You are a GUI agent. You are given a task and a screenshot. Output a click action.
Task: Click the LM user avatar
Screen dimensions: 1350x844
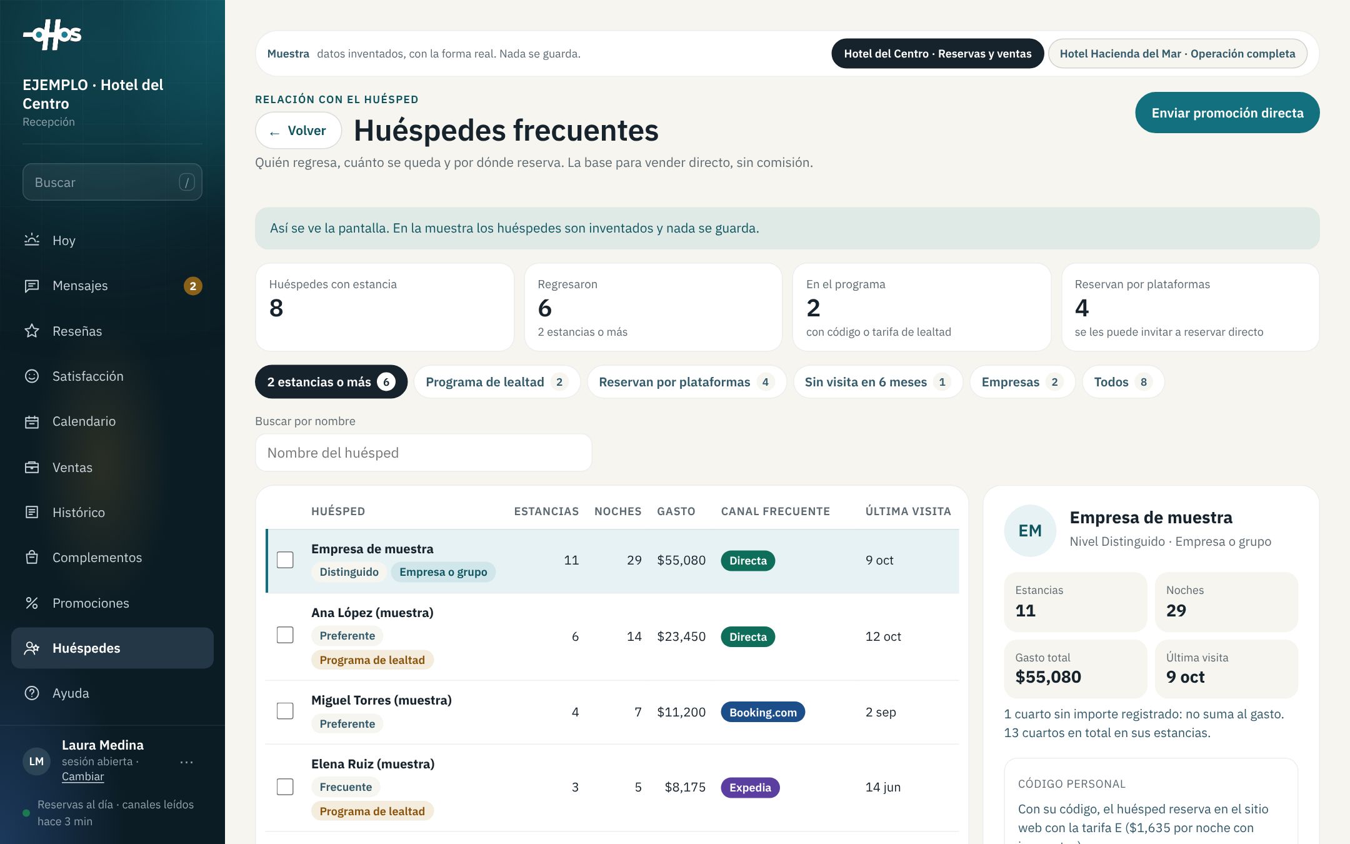36,761
